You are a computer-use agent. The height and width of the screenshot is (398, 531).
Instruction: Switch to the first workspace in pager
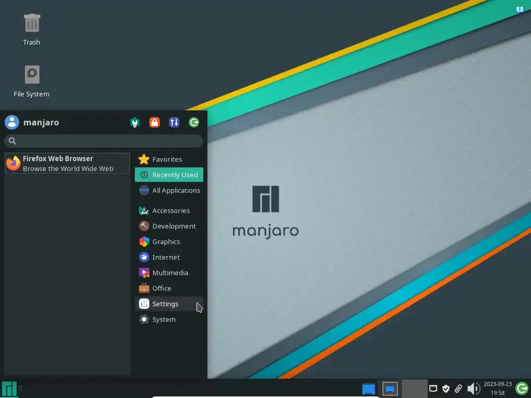pos(390,389)
